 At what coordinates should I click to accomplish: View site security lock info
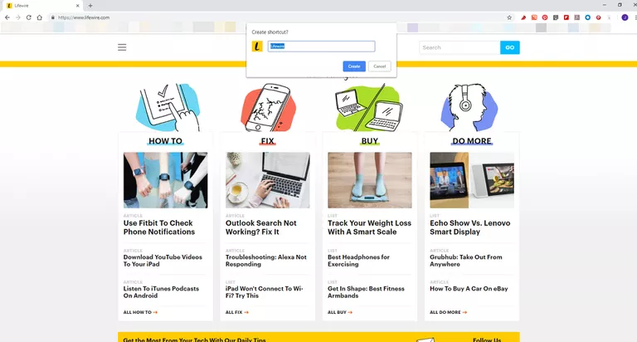53,17
